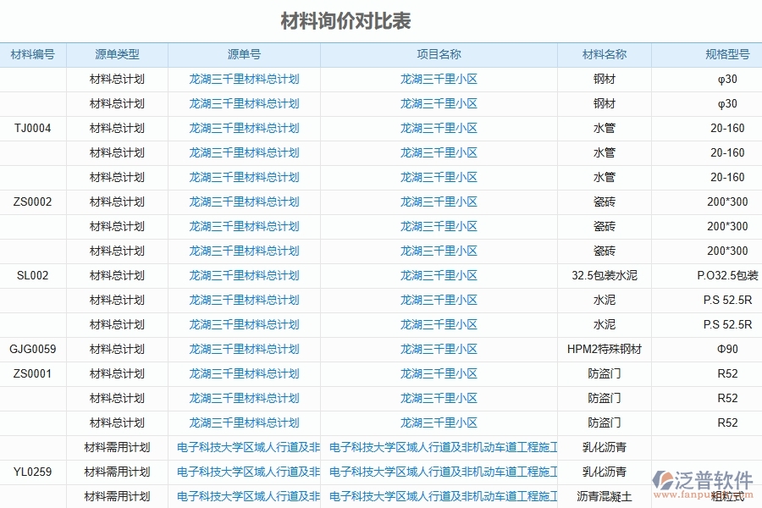Click the 源单类型 column header

click(x=117, y=54)
